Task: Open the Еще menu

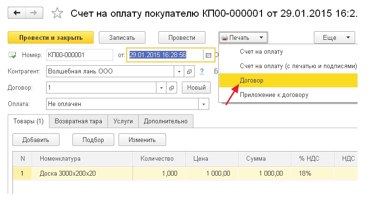Action: pyautogui.click(x=334, y=37)
